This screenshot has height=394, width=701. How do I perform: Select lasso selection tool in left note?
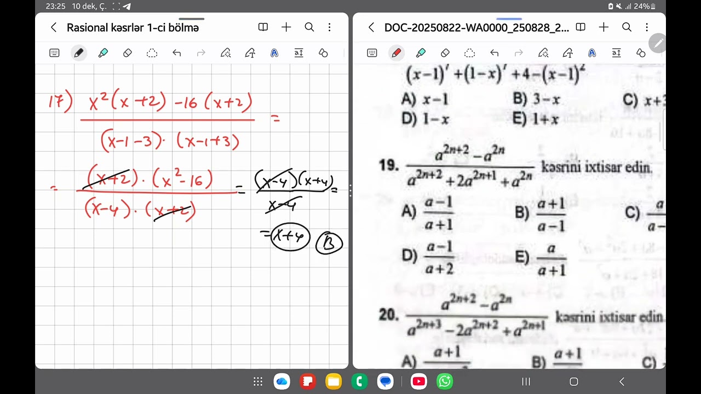point(152,53)
